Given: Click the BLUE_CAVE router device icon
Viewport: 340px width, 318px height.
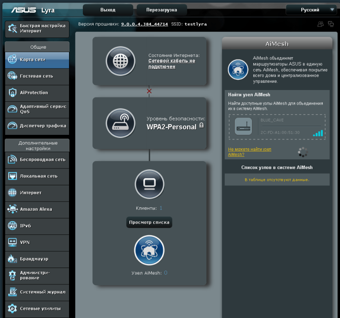Looking at the screenshot, I should [243, 126].
